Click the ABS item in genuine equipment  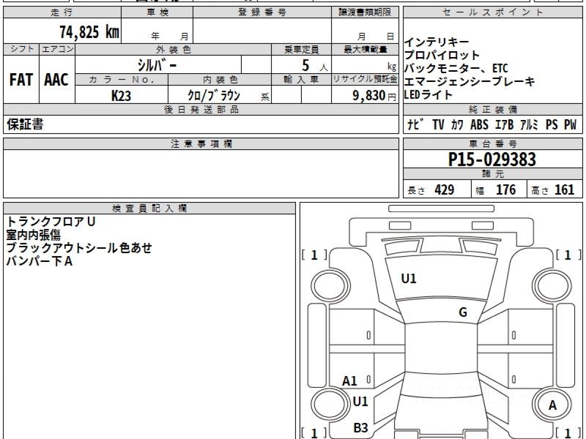[479, 125]
